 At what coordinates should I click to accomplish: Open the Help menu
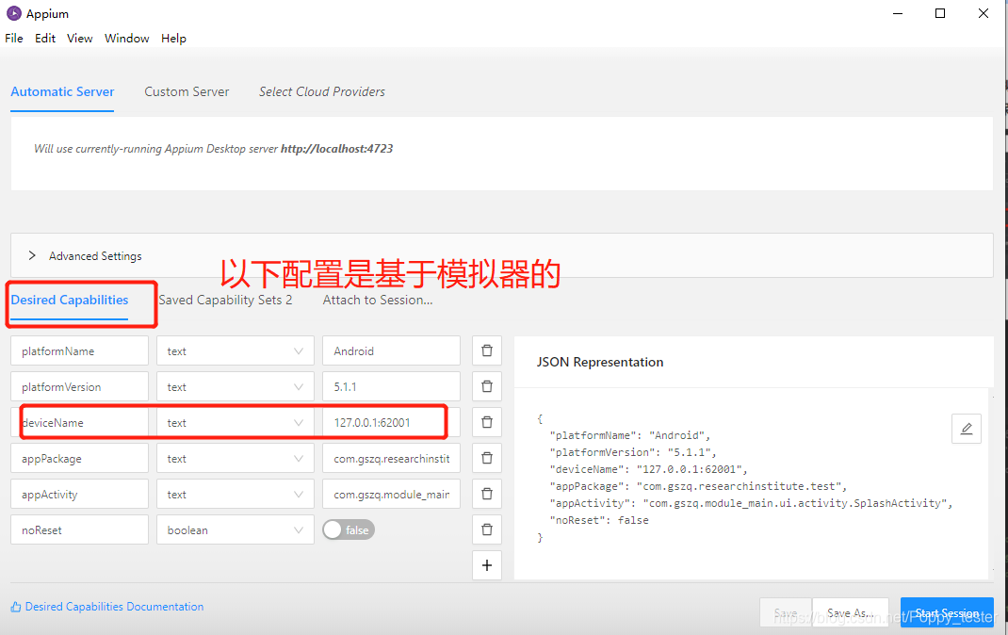[x=173, y=38]
